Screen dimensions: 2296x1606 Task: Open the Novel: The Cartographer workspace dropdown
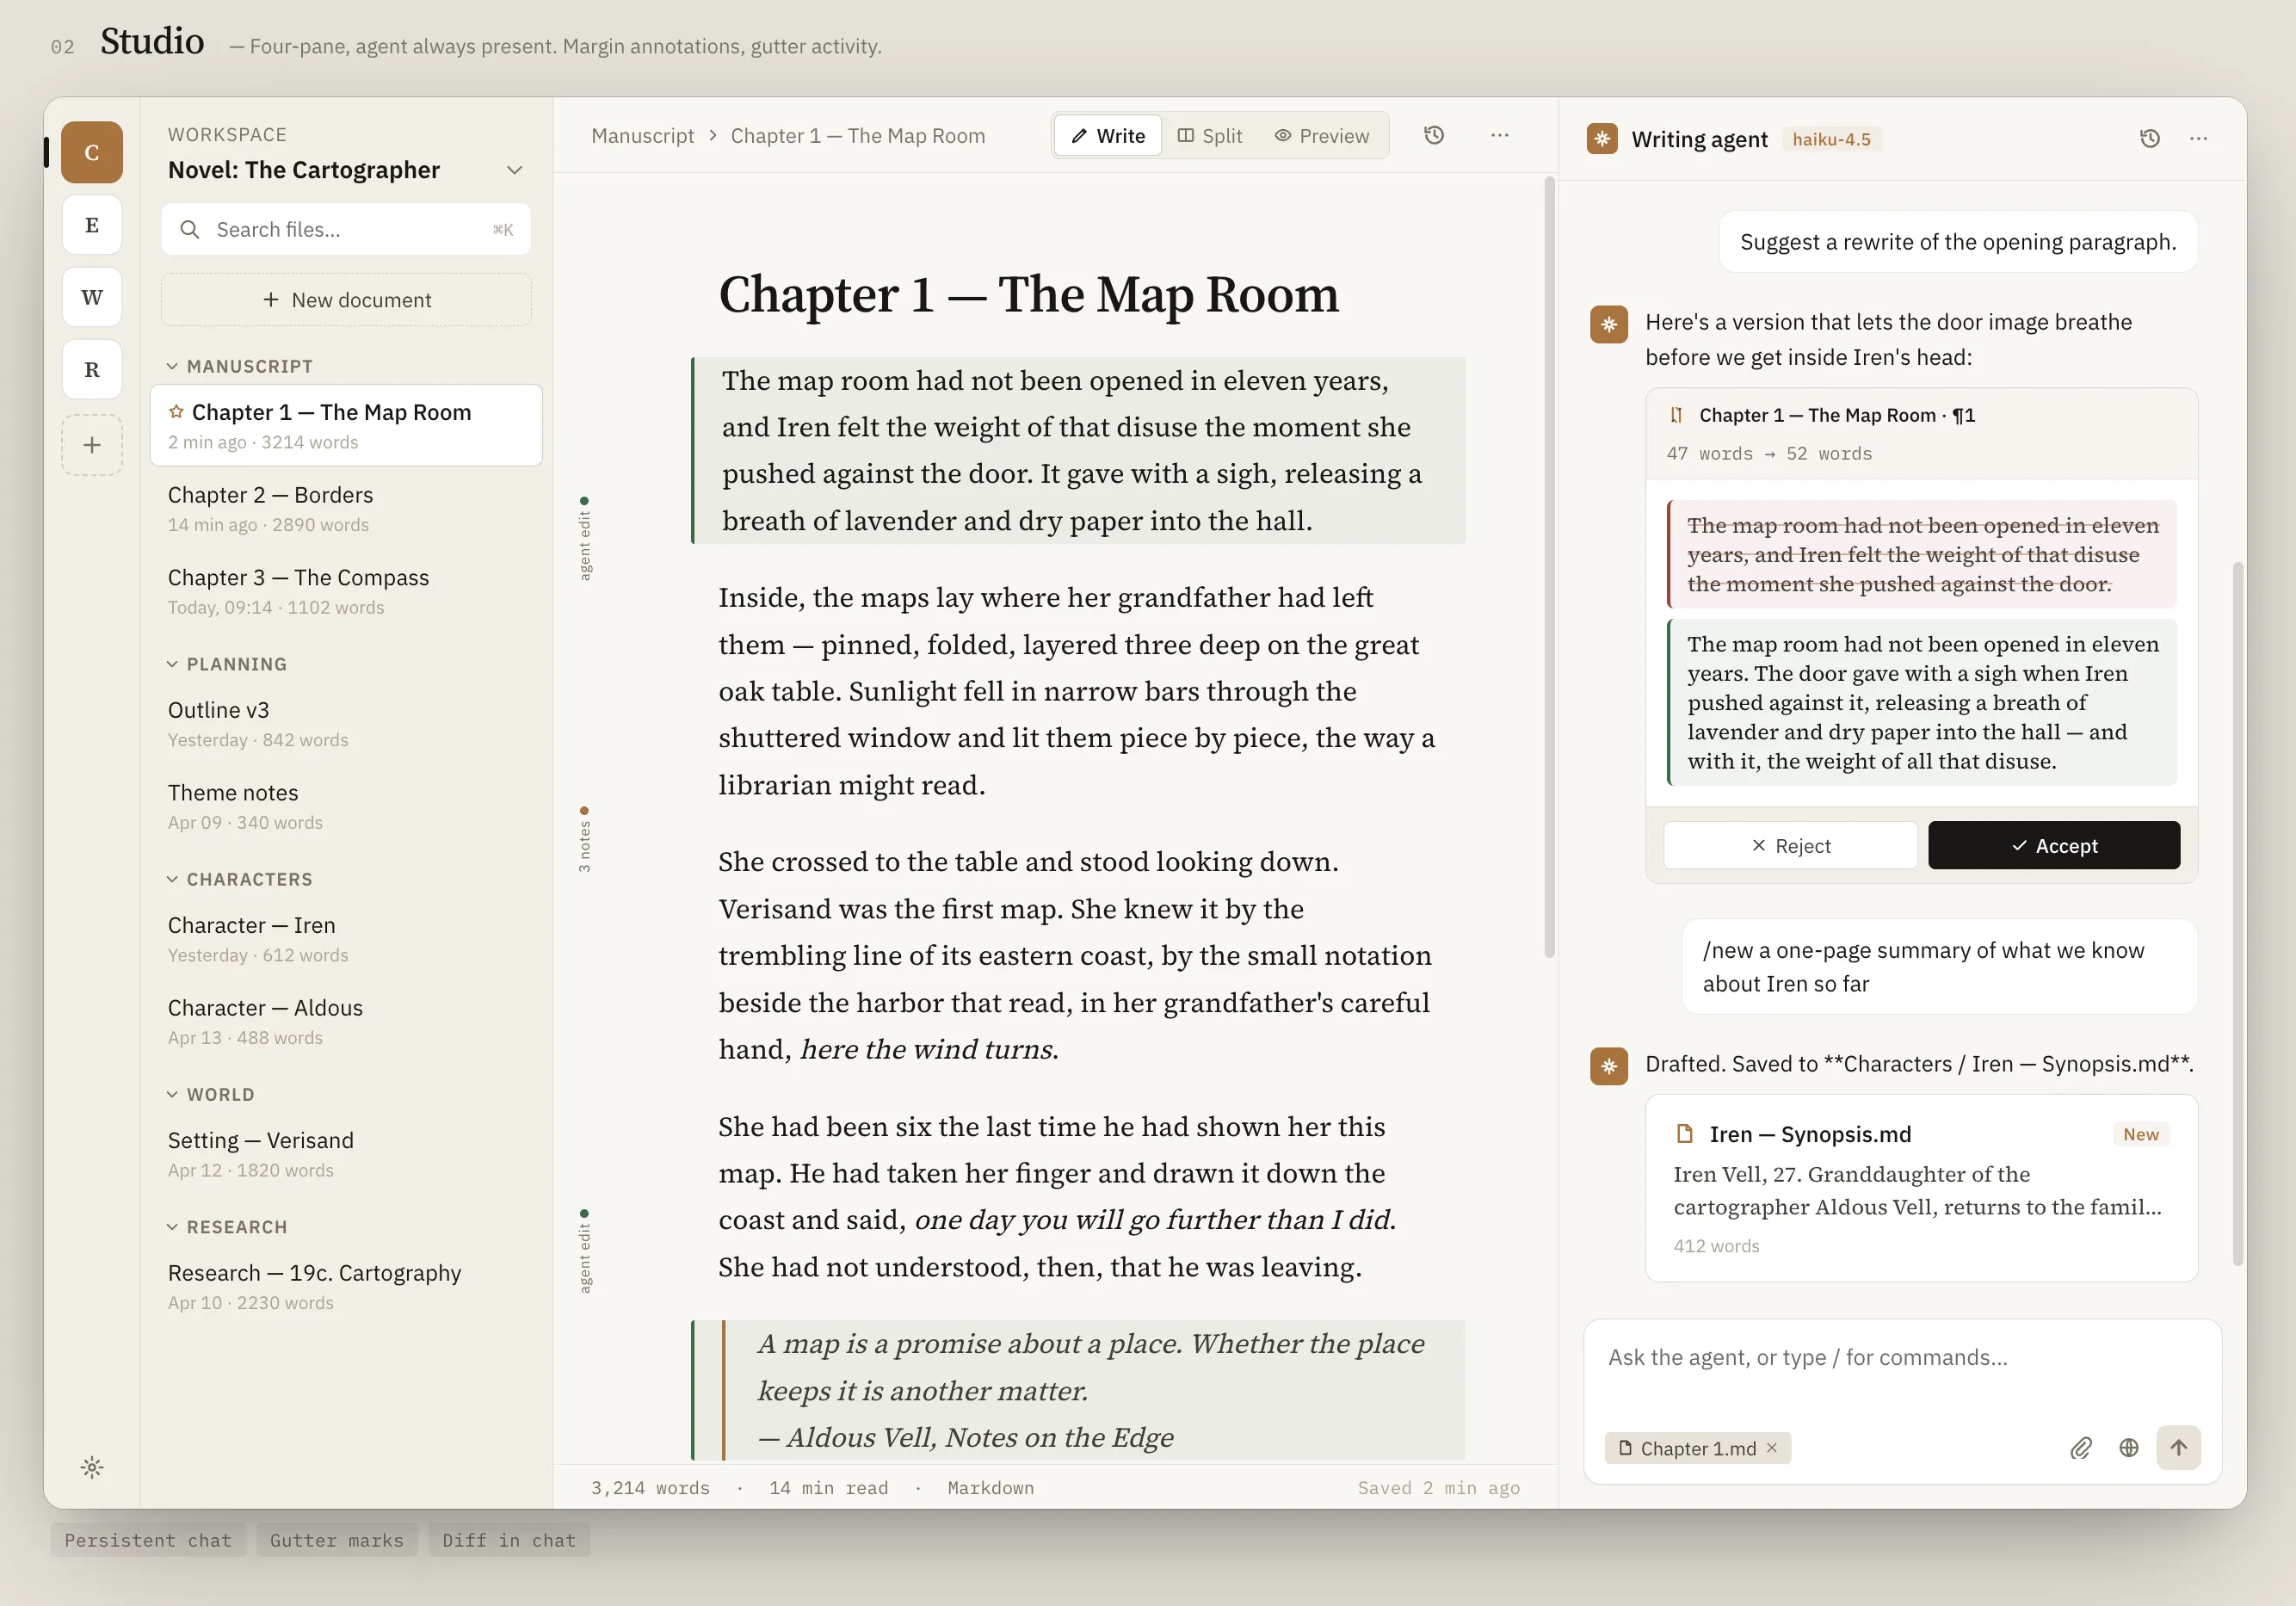[514, 170]
